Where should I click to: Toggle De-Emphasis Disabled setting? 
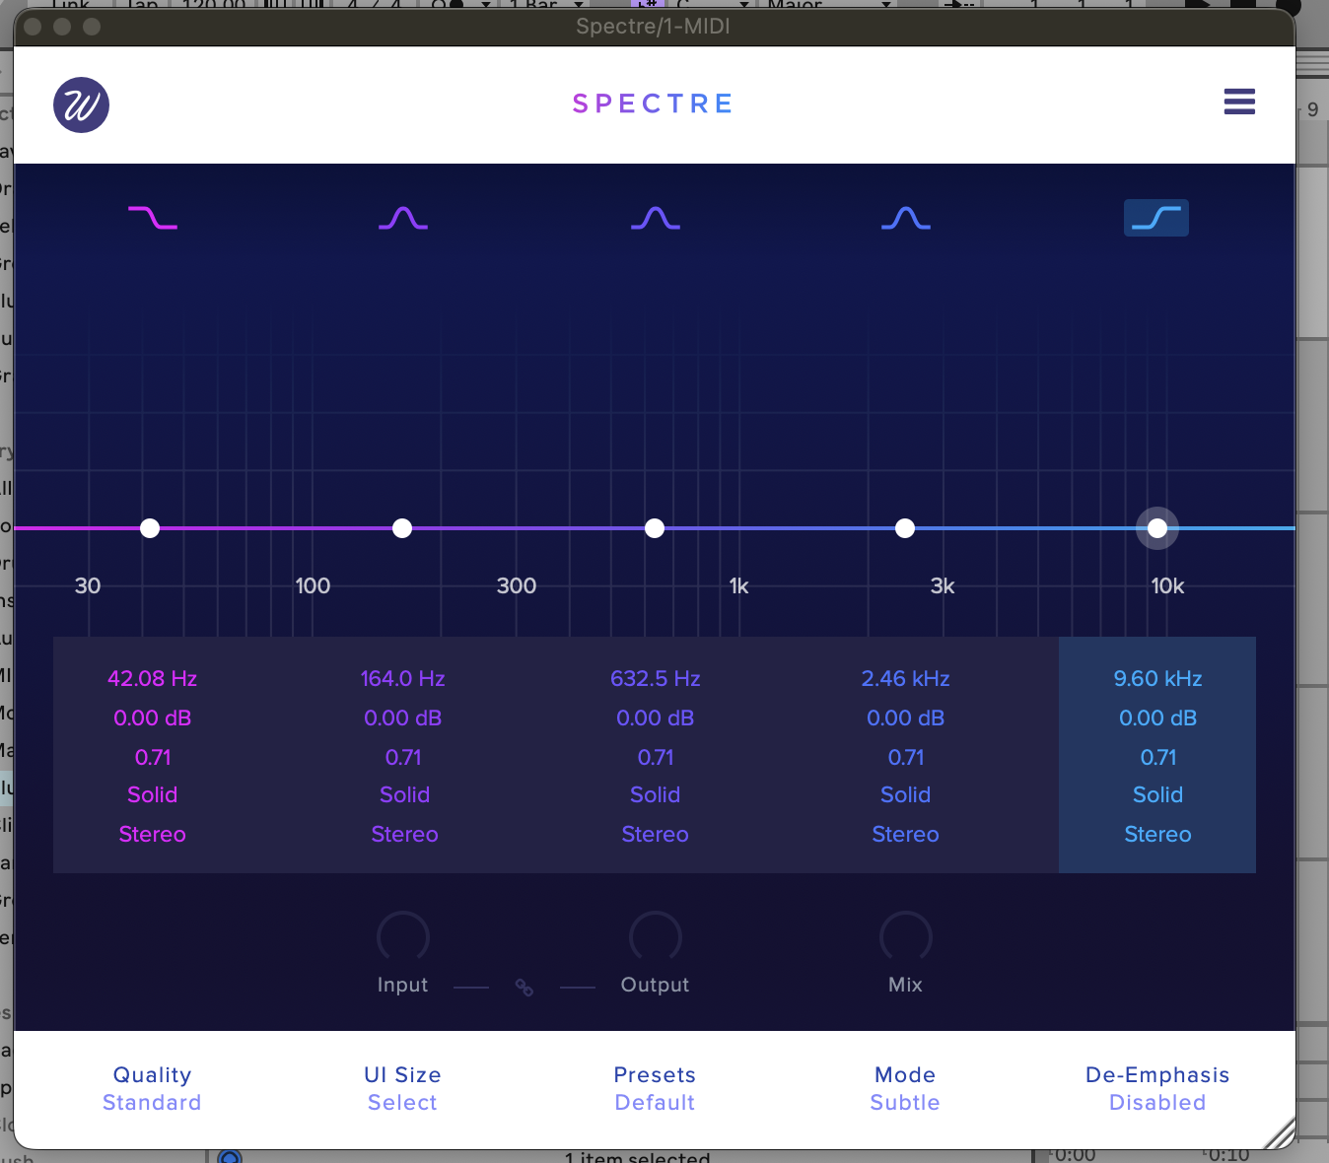coord(1157,1102)
